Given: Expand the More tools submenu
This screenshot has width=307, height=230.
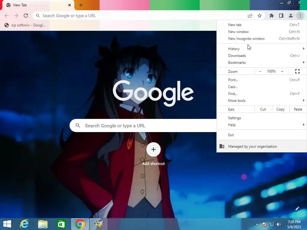Looking at the screenshot, I should (x=262, y=101).
